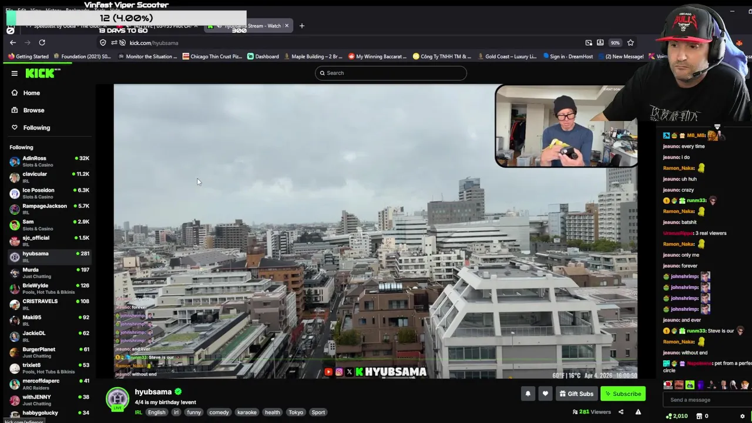752x423 pixels.
Task: Click the gift inventory icon in chat footer
Action: (699, 416)
